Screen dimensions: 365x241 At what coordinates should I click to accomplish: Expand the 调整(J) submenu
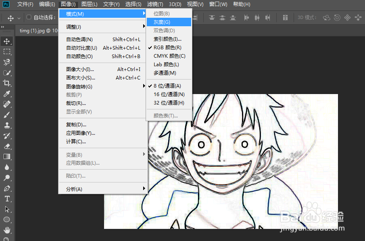tap(103, 27)
